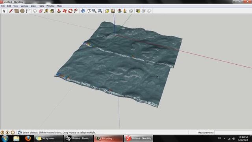Click the network signal tray icon
The width and height of the screenshot is (252, 142).
[229, 138]
